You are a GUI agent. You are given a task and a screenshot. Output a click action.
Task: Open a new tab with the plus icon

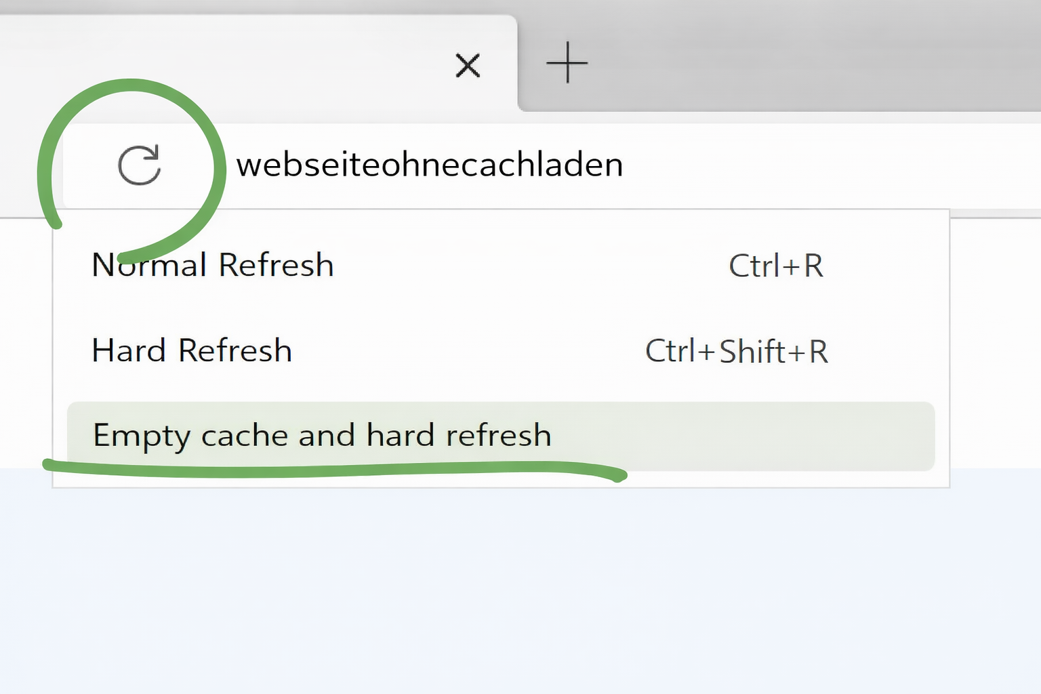click(x=567, y=63)
